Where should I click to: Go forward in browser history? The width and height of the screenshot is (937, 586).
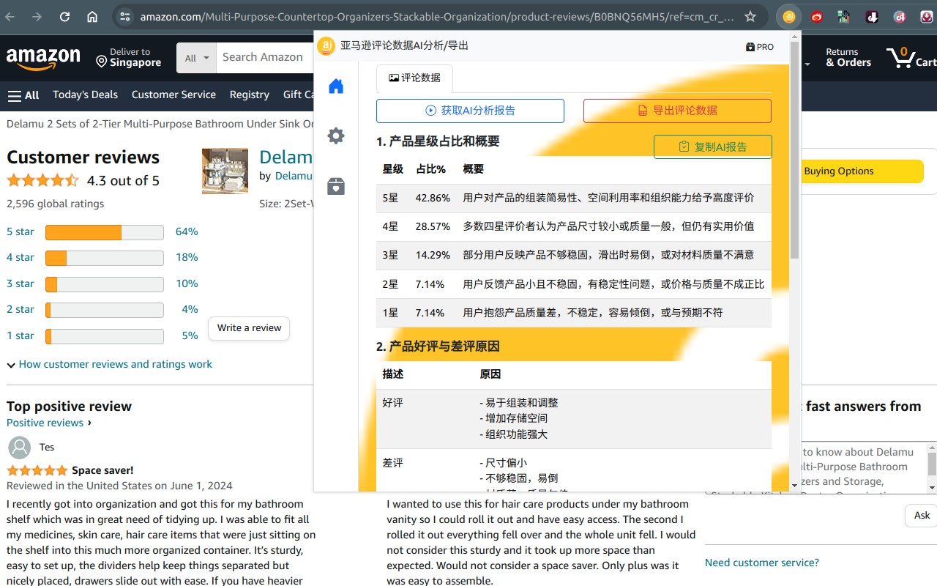click(x=37, y=17)
